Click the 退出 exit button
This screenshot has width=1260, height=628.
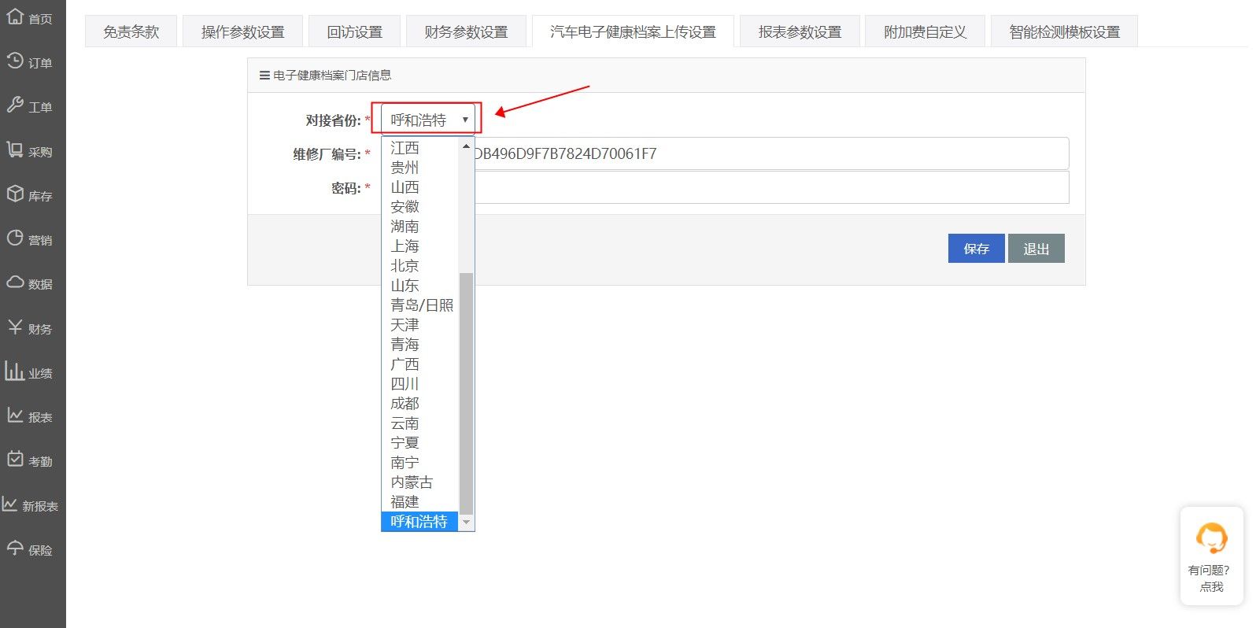click(x=1036, y=249)
